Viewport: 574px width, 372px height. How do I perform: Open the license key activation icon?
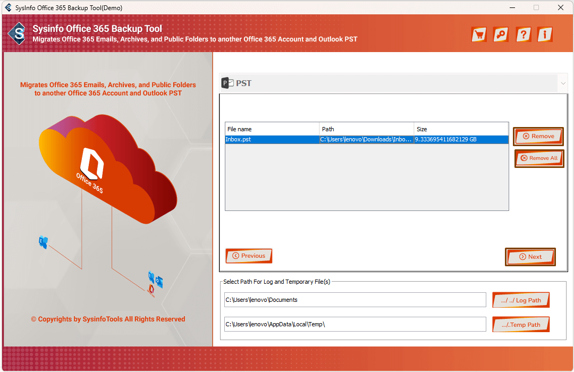pyautogui.click(x=501, y=35)
